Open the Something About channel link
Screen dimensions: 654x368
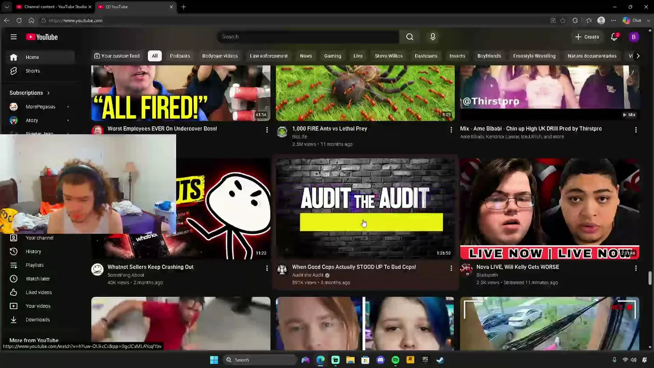[126, 275]
